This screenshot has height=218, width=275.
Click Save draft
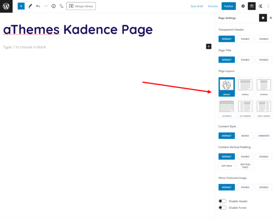197,6
